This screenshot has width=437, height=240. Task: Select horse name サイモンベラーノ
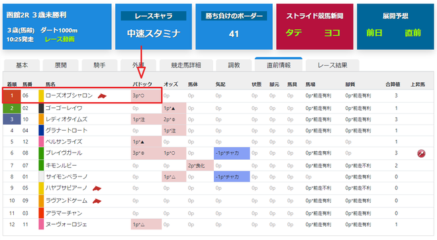tap(66, 177)
